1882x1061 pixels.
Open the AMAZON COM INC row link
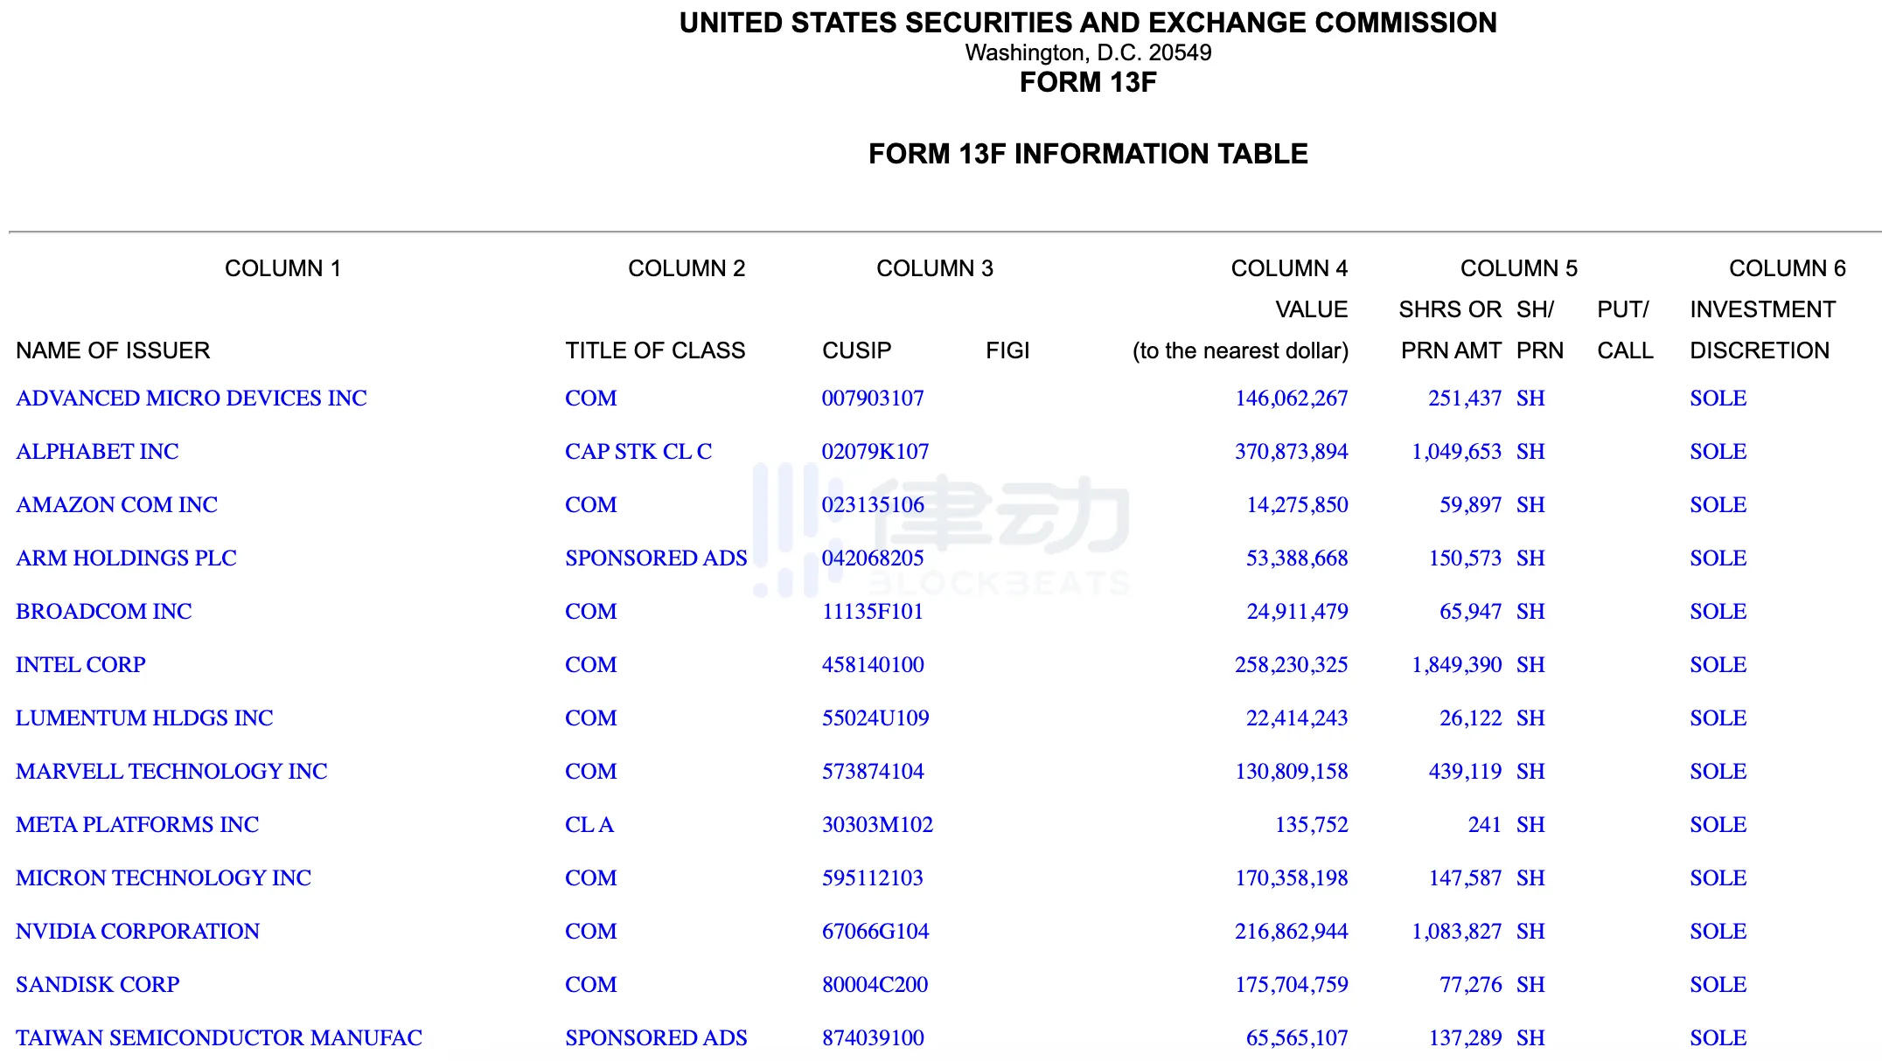coord(116,505)
